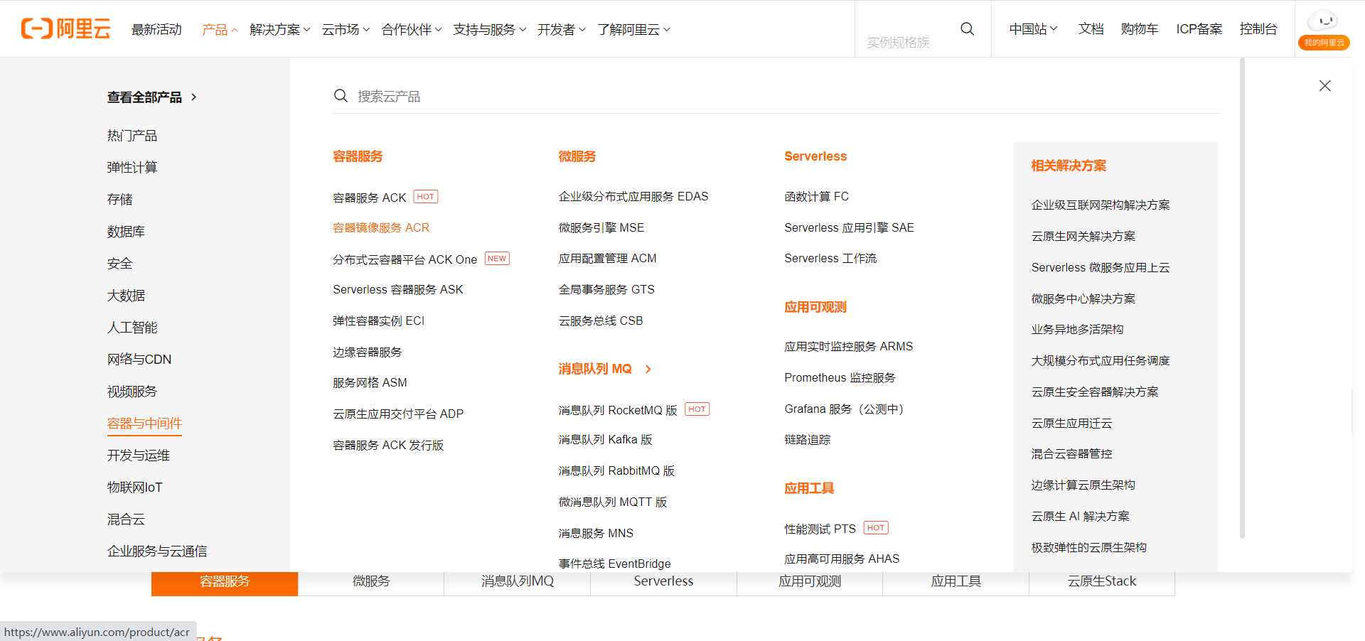The width and height of the screenshot is (1365, 641).
Task: Select 网络与CDN category
Action: [x=139, y=360]
